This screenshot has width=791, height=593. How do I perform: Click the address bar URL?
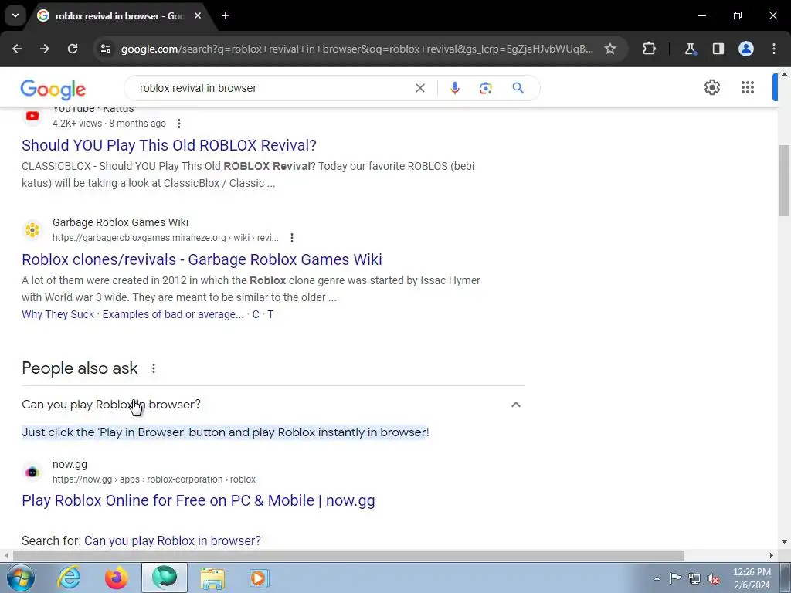[x=357, y=49]
